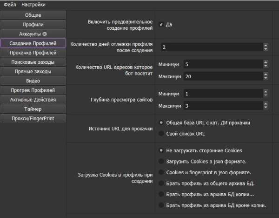Select Свой список URL radio option
This screenshot has height=218, width=279.
tap(161, 134)
